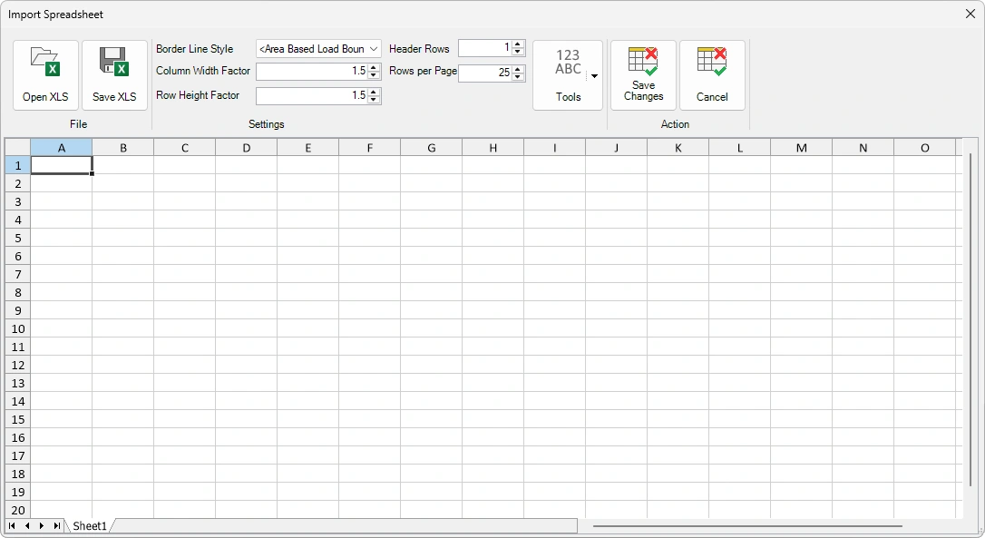The width and height of the screenshot is (985, 538).
Task: Select row header 5
Action: pos(17,238)
